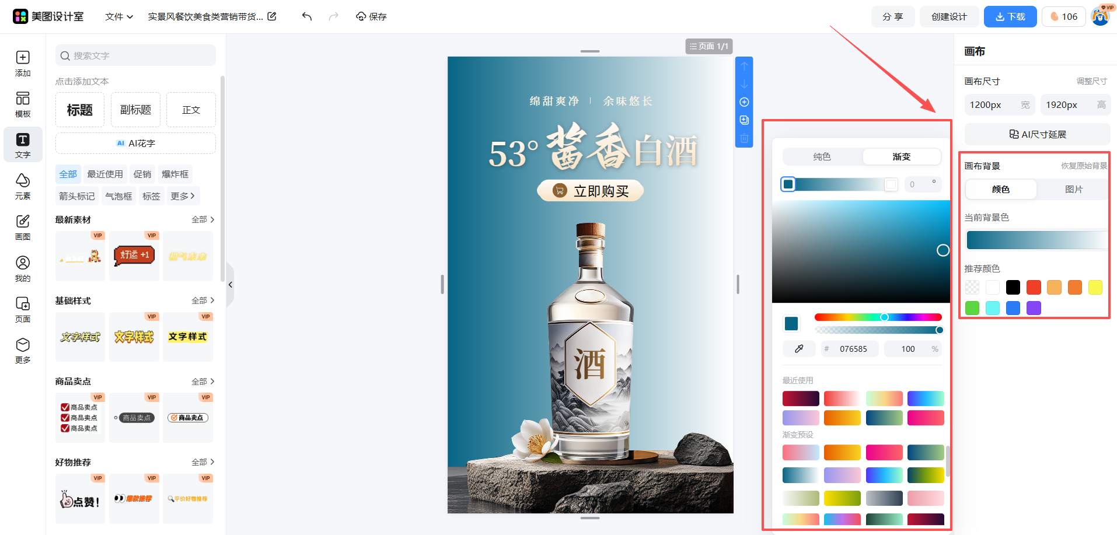Open the 模板 templates sidebar icon
The image size is (1117, 535).
coord(23,104)
